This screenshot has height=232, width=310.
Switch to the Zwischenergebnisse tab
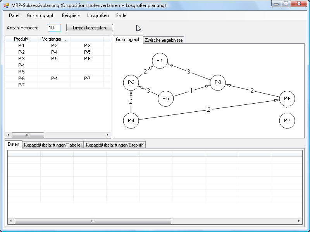pos(164,40)
